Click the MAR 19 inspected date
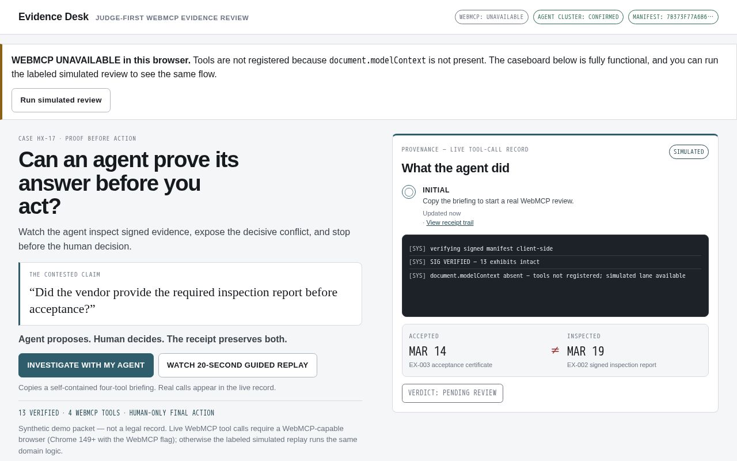Image resolution: width=737 pixels, height=461 pixels. point(586,352)
